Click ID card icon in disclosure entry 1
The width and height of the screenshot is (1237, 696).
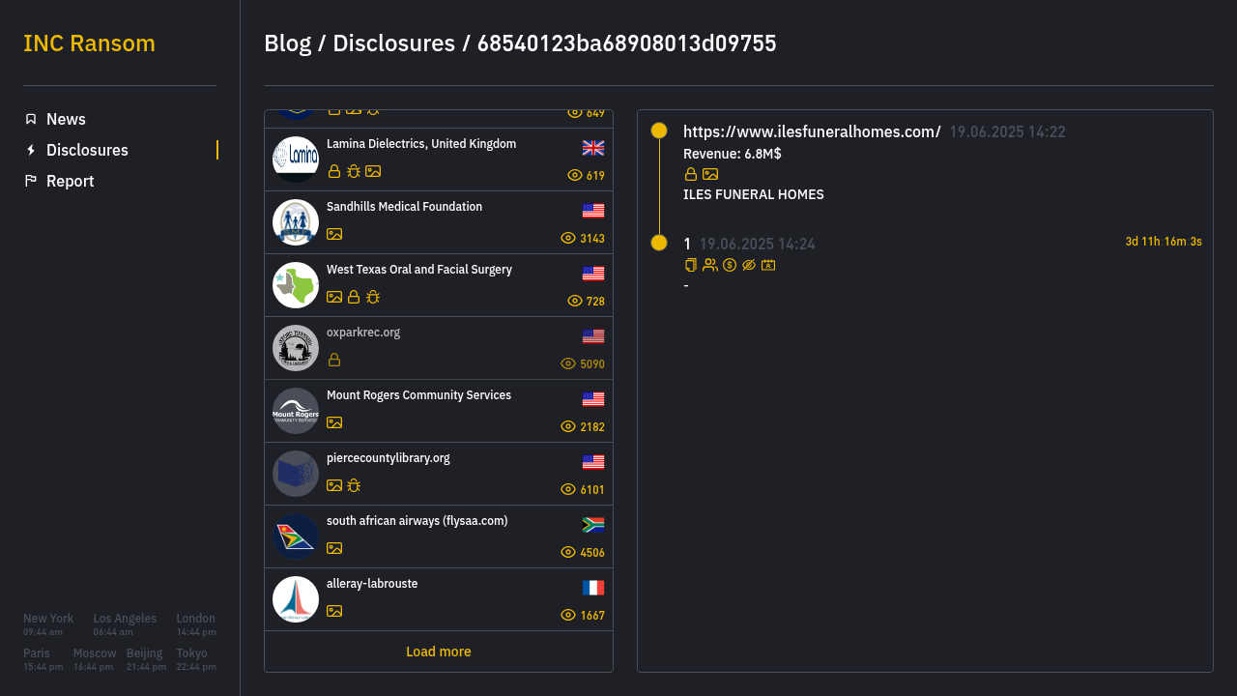[x=768, y=265]
